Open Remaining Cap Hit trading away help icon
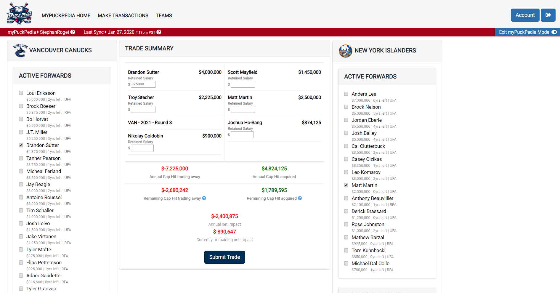560x293 pixels. pyautogui.click(x=204, y=198)
